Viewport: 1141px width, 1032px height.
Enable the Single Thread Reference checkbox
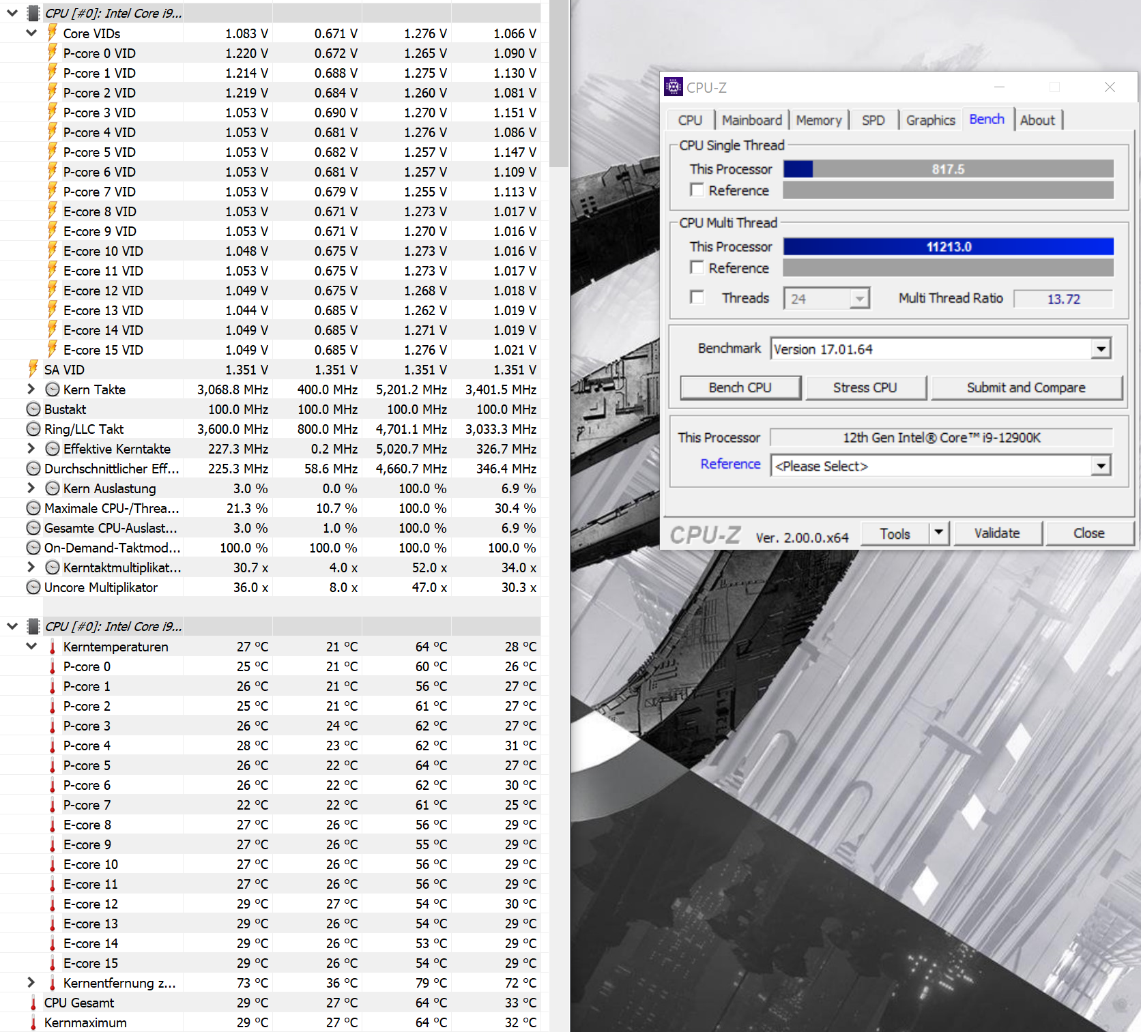click(x=697, y=190)
